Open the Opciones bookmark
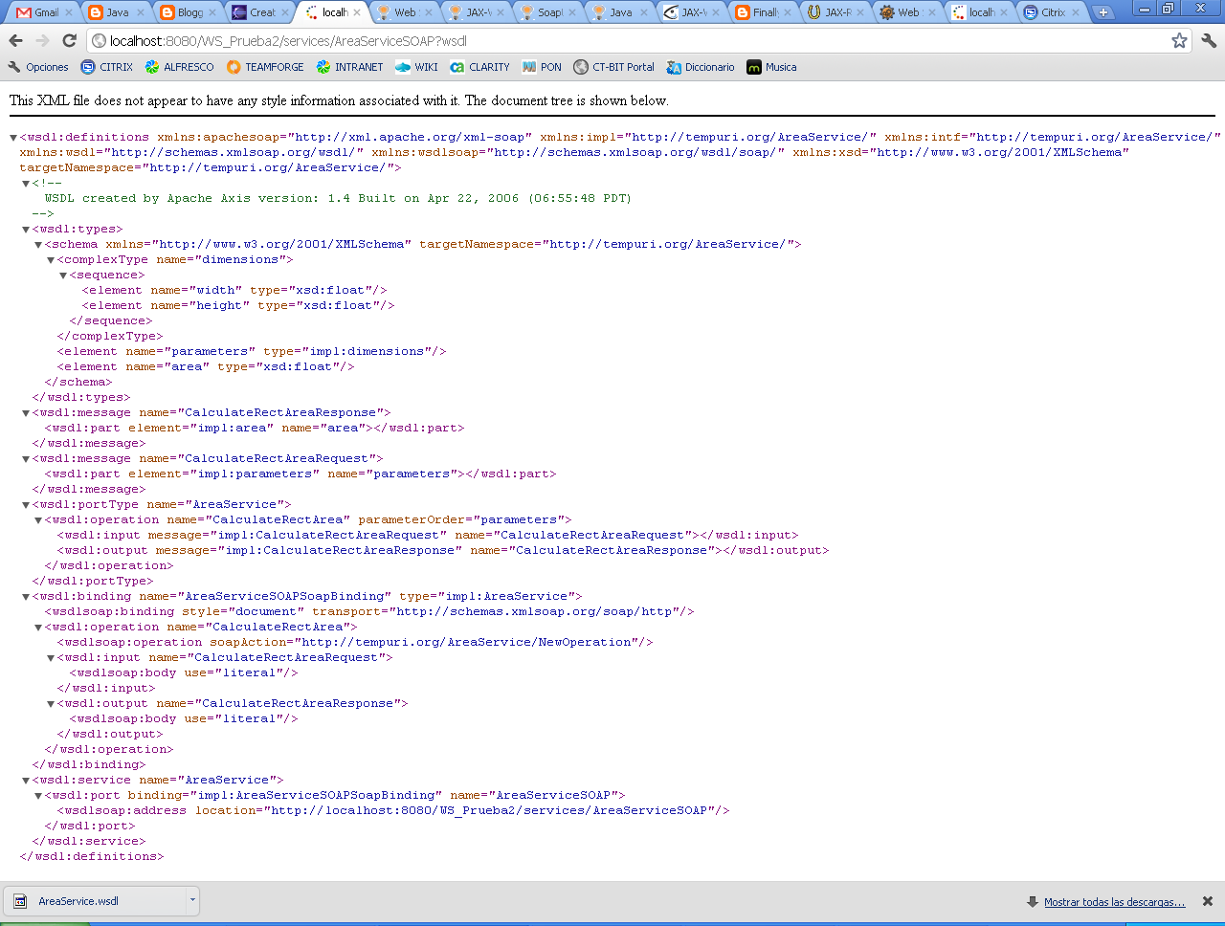 (x=38, y=67)
